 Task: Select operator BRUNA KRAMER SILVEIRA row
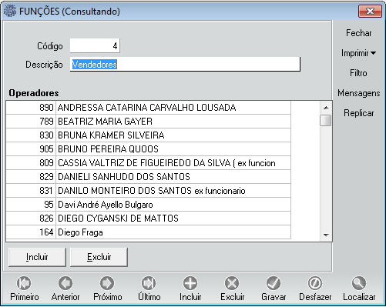pos(149,135)
